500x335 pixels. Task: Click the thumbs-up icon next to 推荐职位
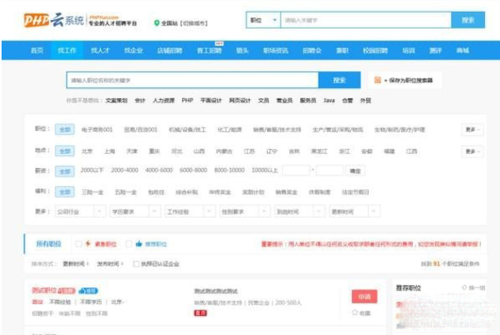click(138, 245)
